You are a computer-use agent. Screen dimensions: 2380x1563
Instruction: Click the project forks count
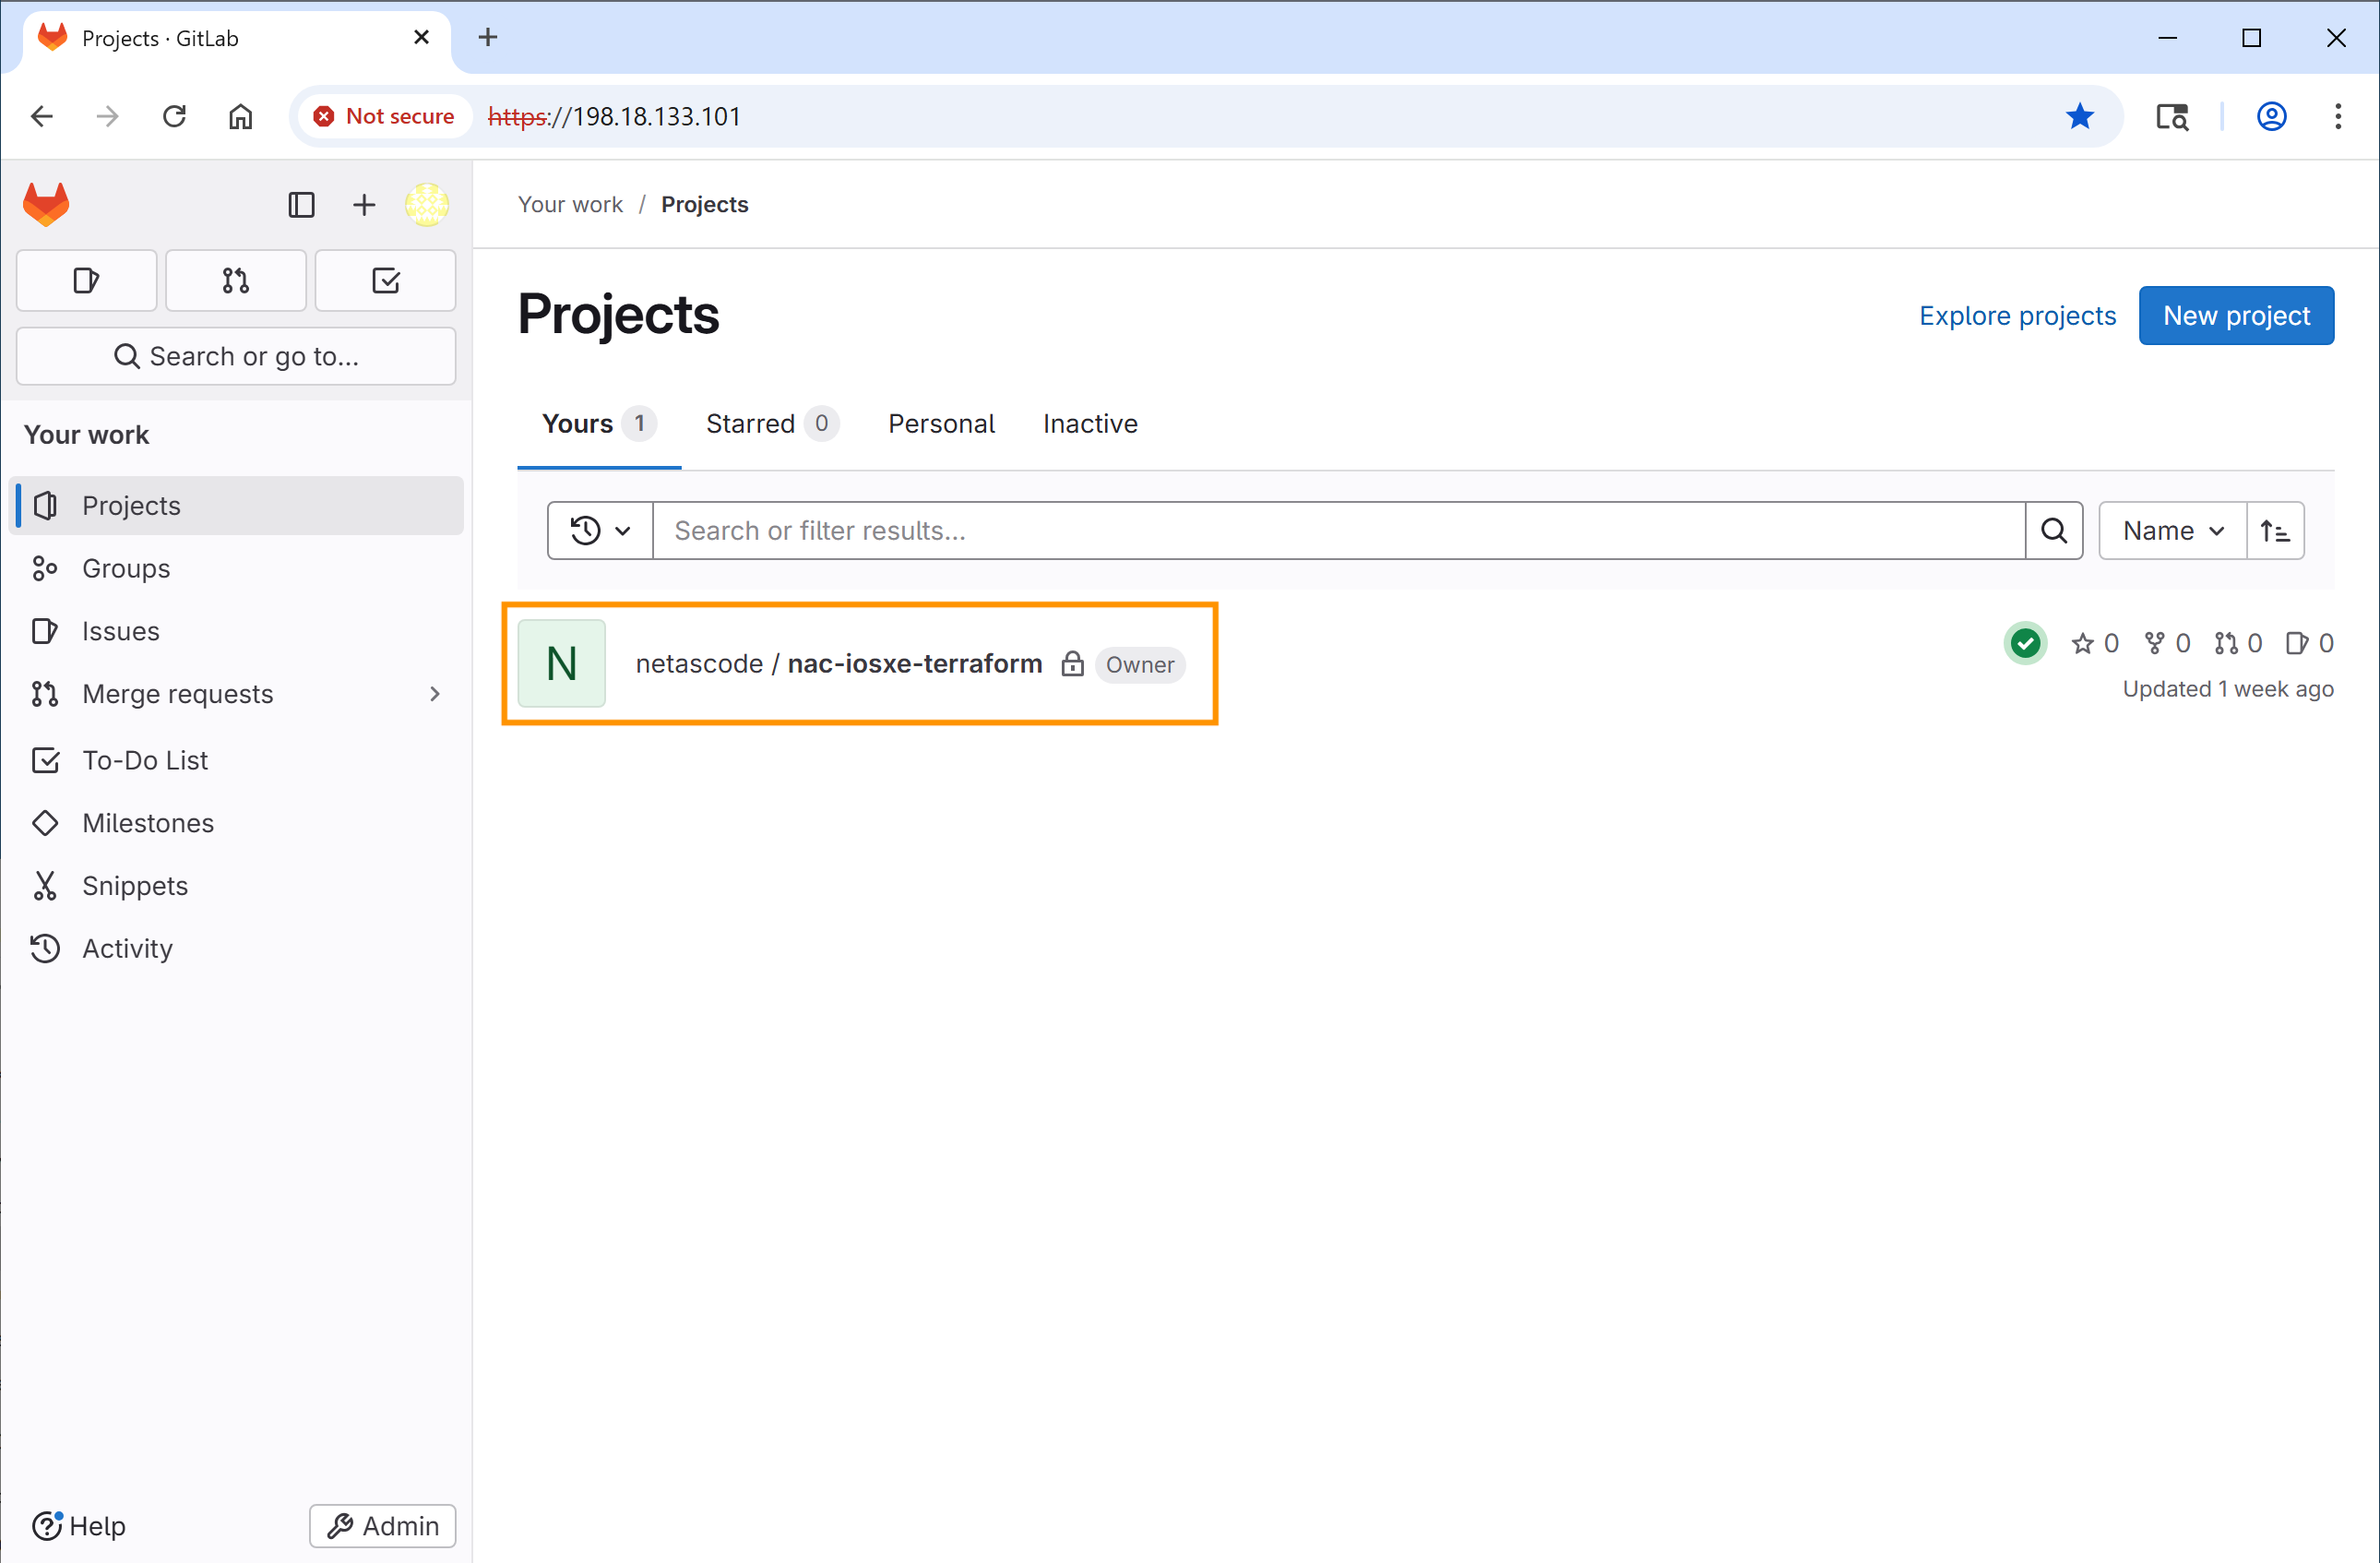pyautogui.click(x=2167, y=643)
